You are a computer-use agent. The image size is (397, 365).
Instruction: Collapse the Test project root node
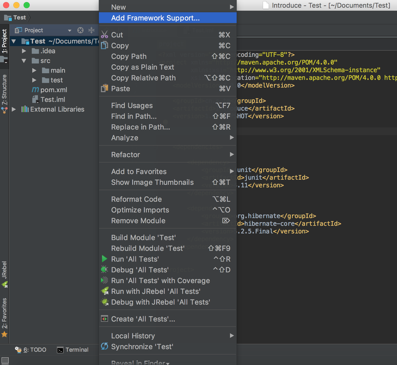pyautogui.click(x=14, y=41)
